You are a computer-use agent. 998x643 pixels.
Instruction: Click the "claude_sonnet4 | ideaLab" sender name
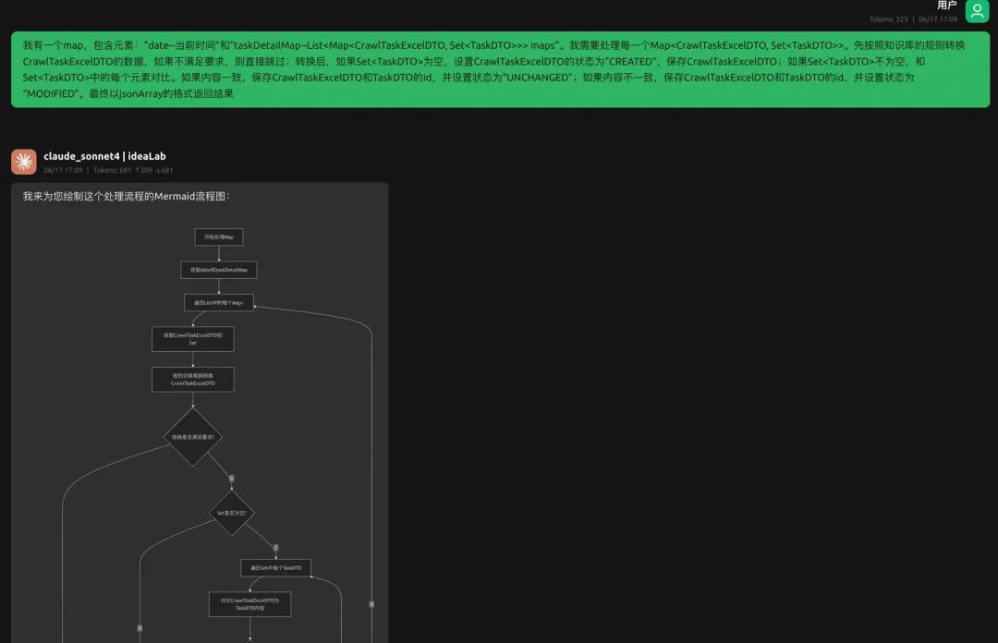(x=104, y=156)
